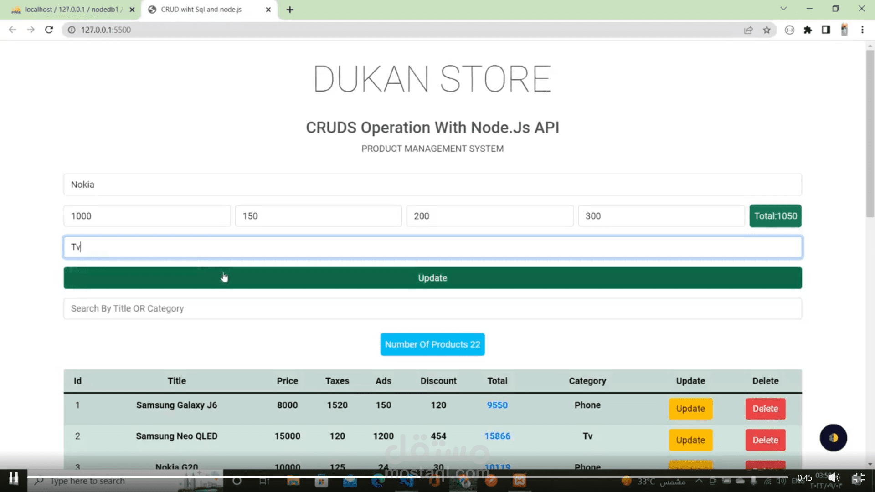The width and height of the screenshot is (875, 492).
Task: Focus the price field with 1000
Action: click(x=147, y=216)
